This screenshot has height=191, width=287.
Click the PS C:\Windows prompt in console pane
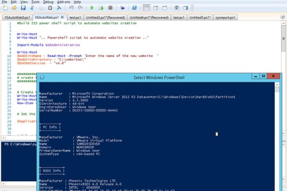pyautogui.click(x=20, y=144)
